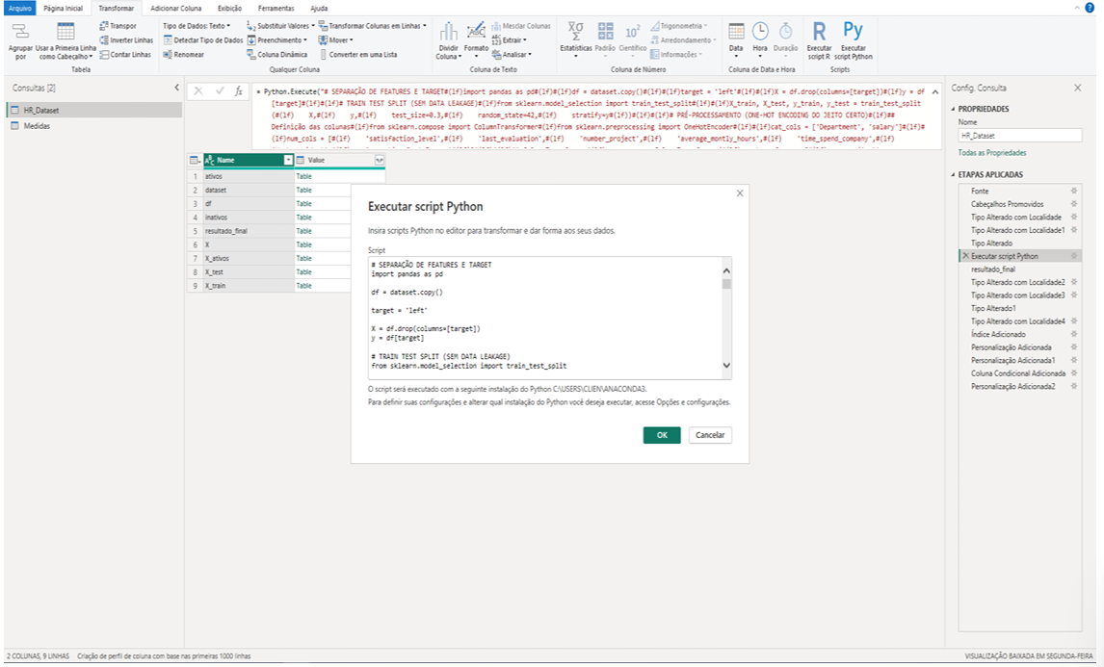Select the Medidas query
The image size is (1104, 667).
[94, 126]
